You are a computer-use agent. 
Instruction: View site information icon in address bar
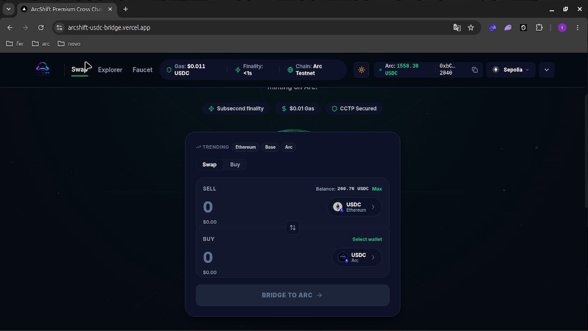[x=59, y=27]
